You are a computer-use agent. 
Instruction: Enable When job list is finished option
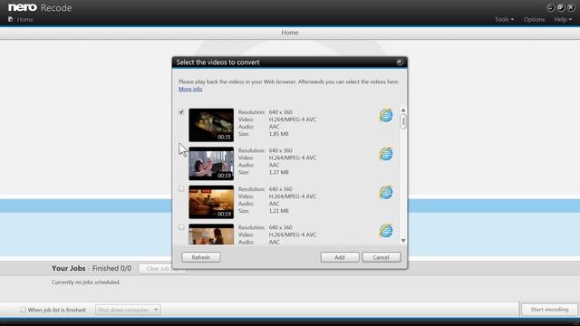pos(24,310)
